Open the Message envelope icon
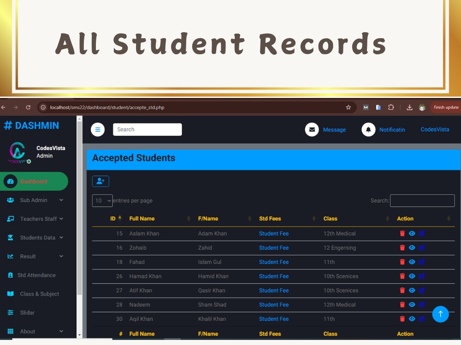This screenshot has height=345, width=461. pyautogui.click(x=312, y=129)
